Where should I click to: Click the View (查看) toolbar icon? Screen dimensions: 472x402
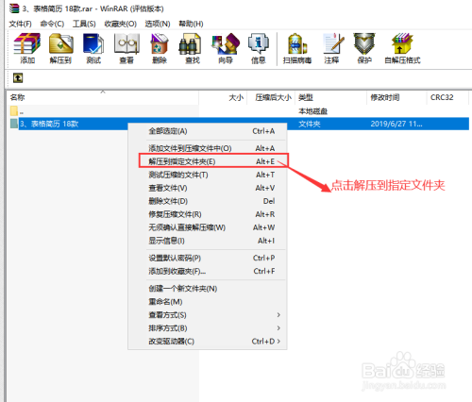point(126,49)
